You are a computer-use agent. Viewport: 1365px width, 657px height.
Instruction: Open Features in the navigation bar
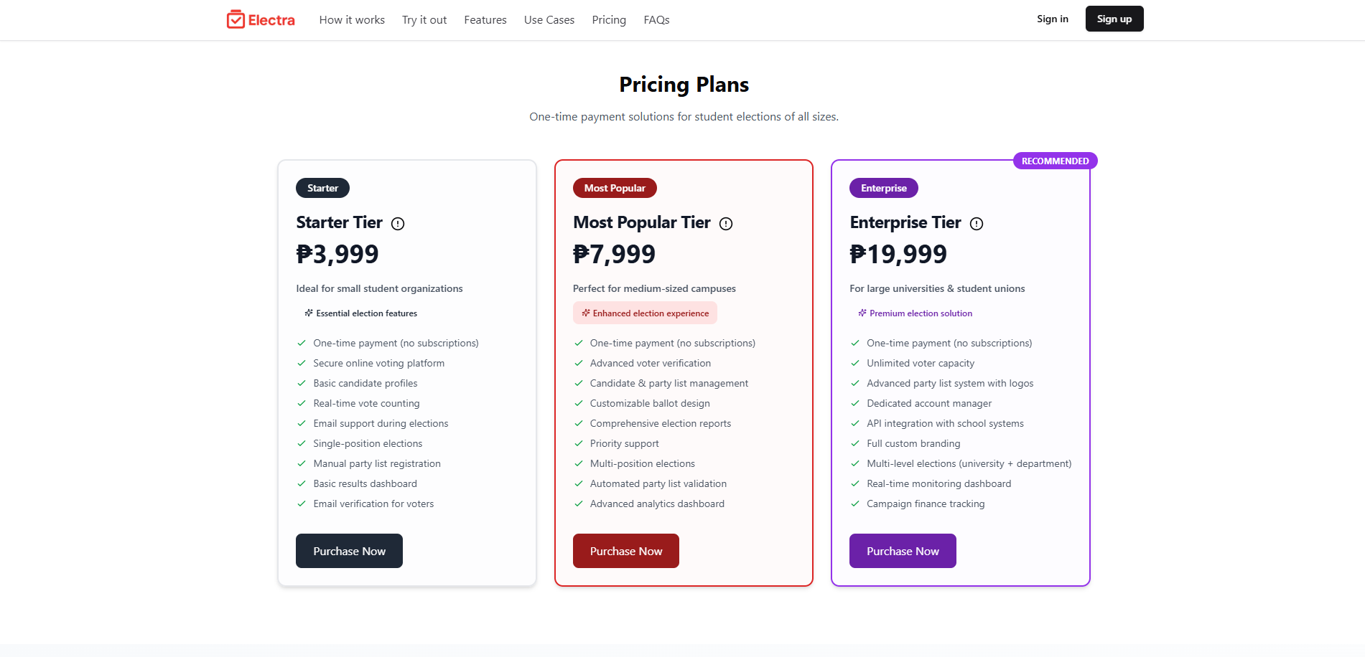coord(485,20)
